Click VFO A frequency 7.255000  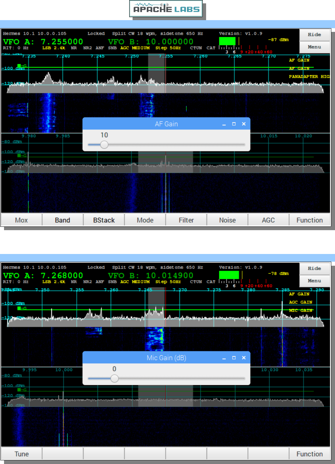(62, 42)
